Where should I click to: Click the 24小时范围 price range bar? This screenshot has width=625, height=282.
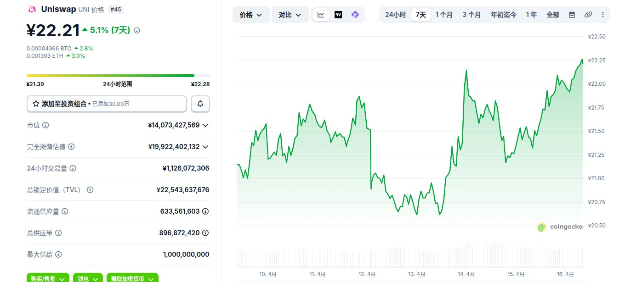pos(118,76)
